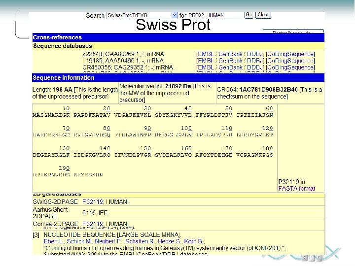Click the Swiss Prot slide title
Screen dimensions: 355x266
[173, 25]
